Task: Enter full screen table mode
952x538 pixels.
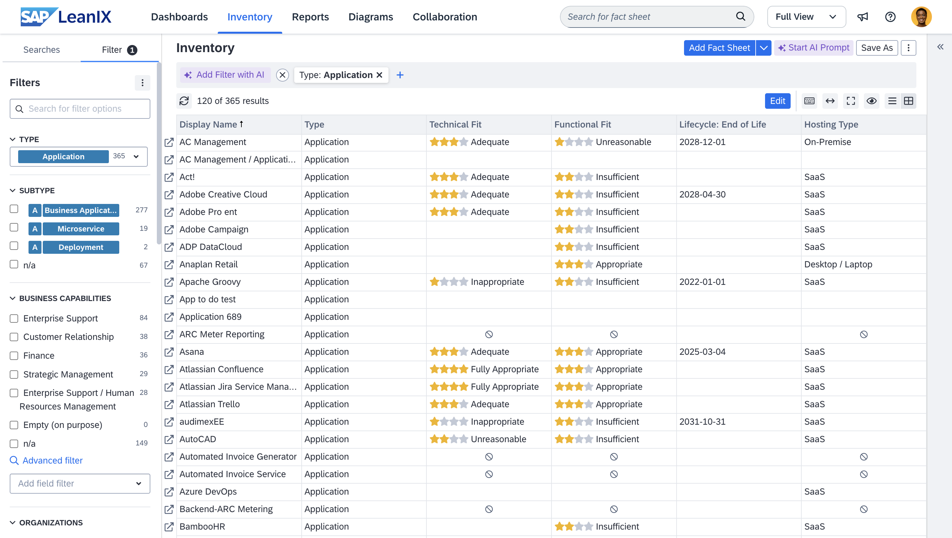Action: pyautogui.click(x=850, y=101)
